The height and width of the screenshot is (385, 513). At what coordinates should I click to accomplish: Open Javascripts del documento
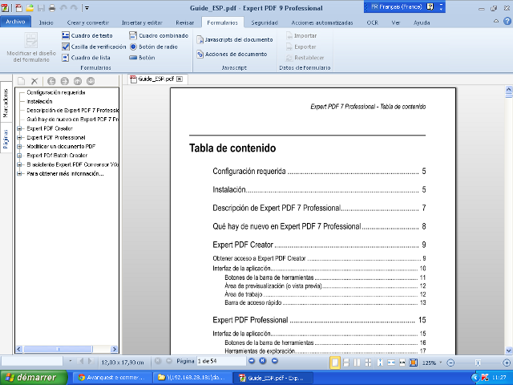click(235, 39)
